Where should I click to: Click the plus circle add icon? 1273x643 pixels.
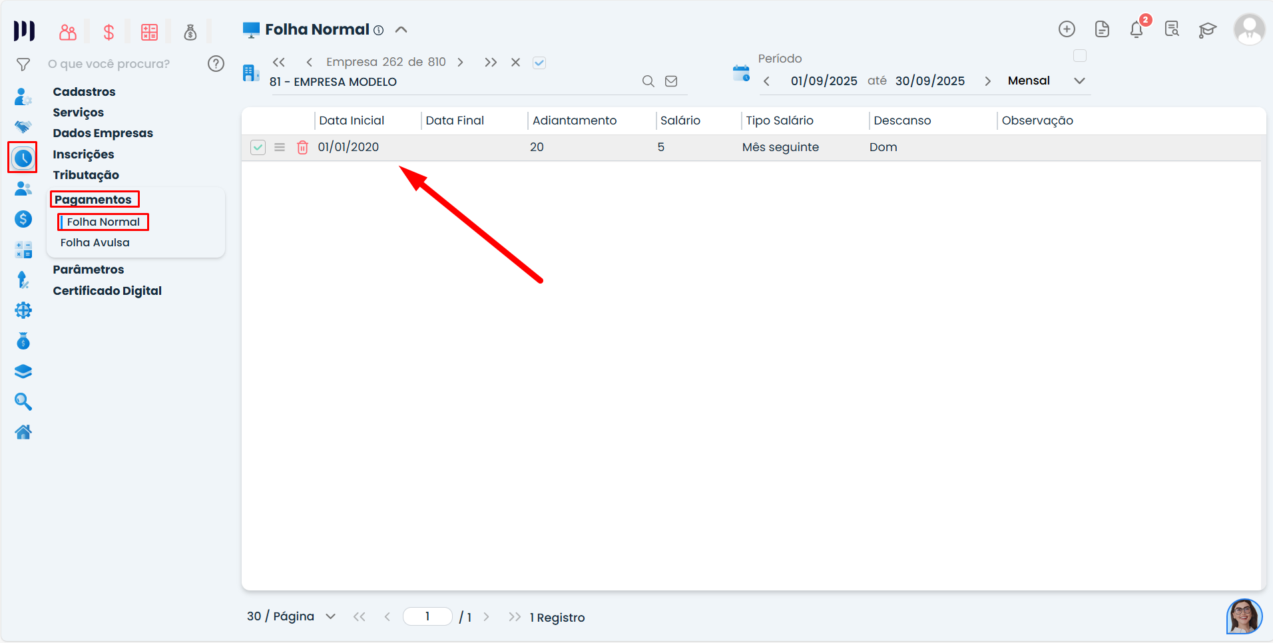point(1067,29)
